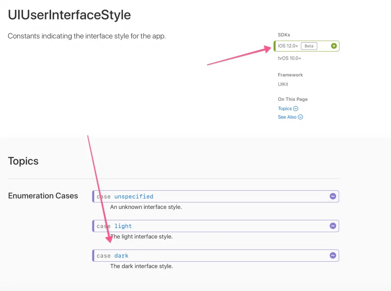Select the iOS 12.0+ SDK entry

tap(288, 46)
